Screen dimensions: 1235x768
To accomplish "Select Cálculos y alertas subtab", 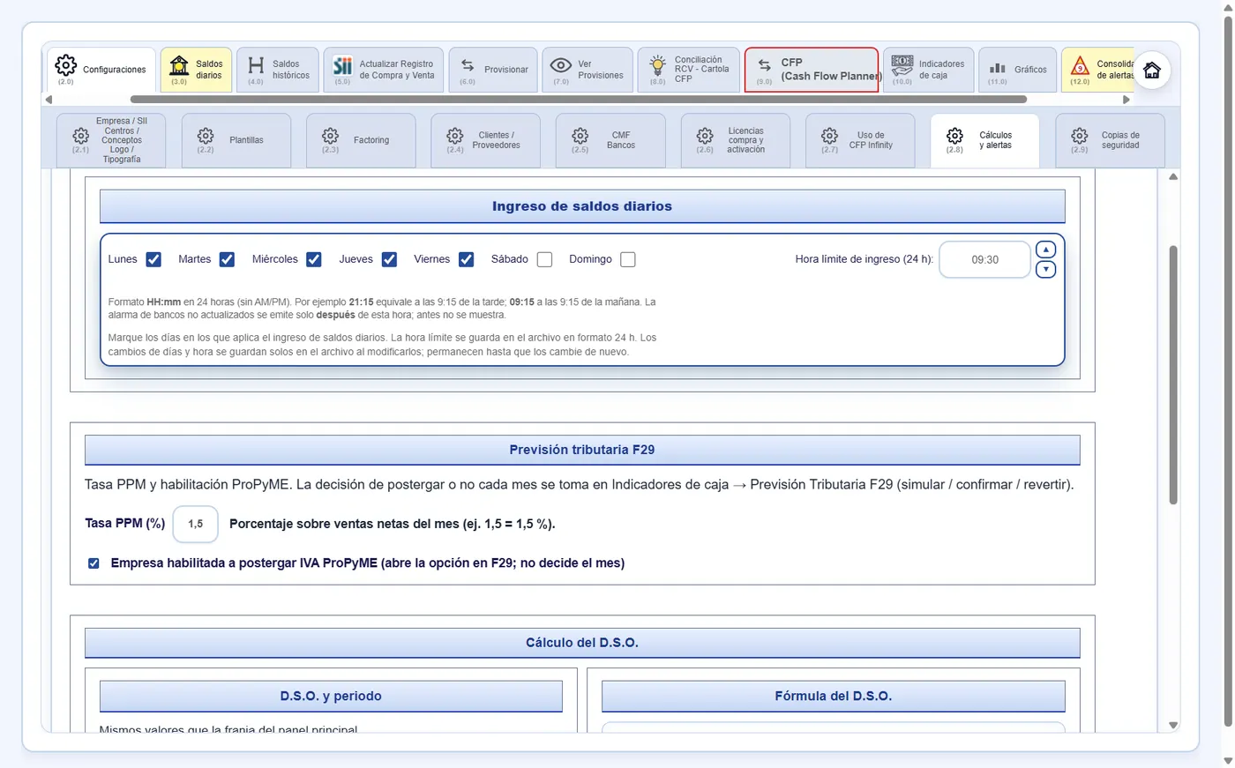I will [x=984, y=140].
